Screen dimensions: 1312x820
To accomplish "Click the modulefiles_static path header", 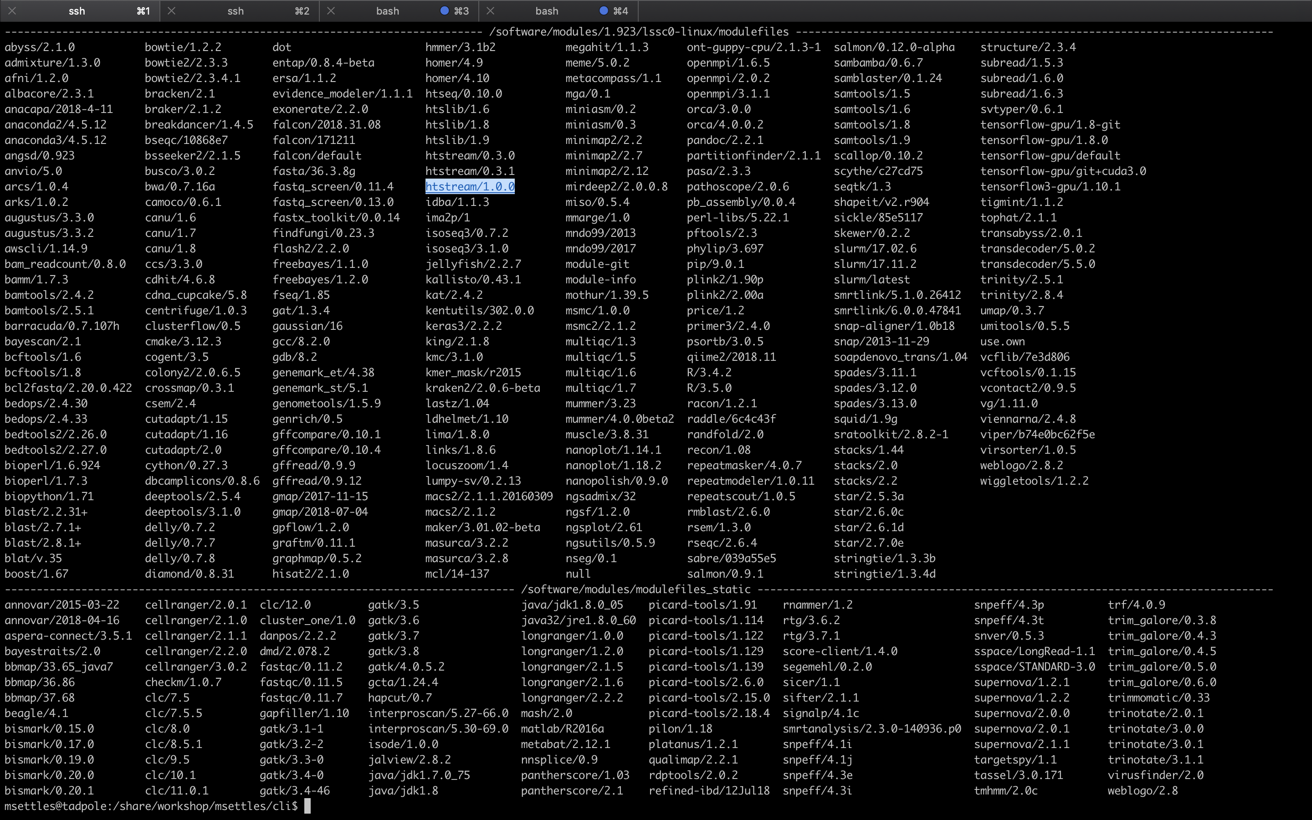I will point(635,589).
